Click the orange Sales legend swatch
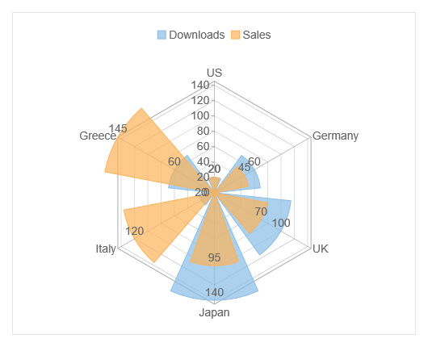The width and height of the screenshot is (428, 347). (x=235, y=35)
